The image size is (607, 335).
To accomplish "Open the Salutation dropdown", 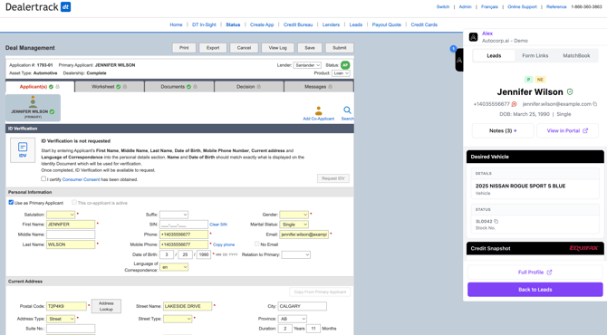I will tap(61, 215).
